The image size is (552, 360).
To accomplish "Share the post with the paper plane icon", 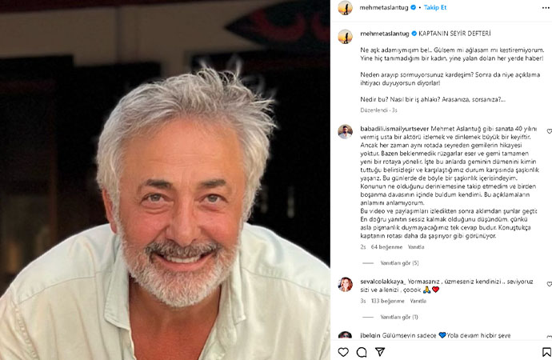I will (380, 351).
